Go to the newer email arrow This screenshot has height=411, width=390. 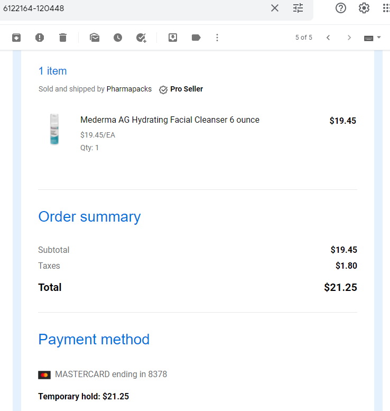coord(328,38)
